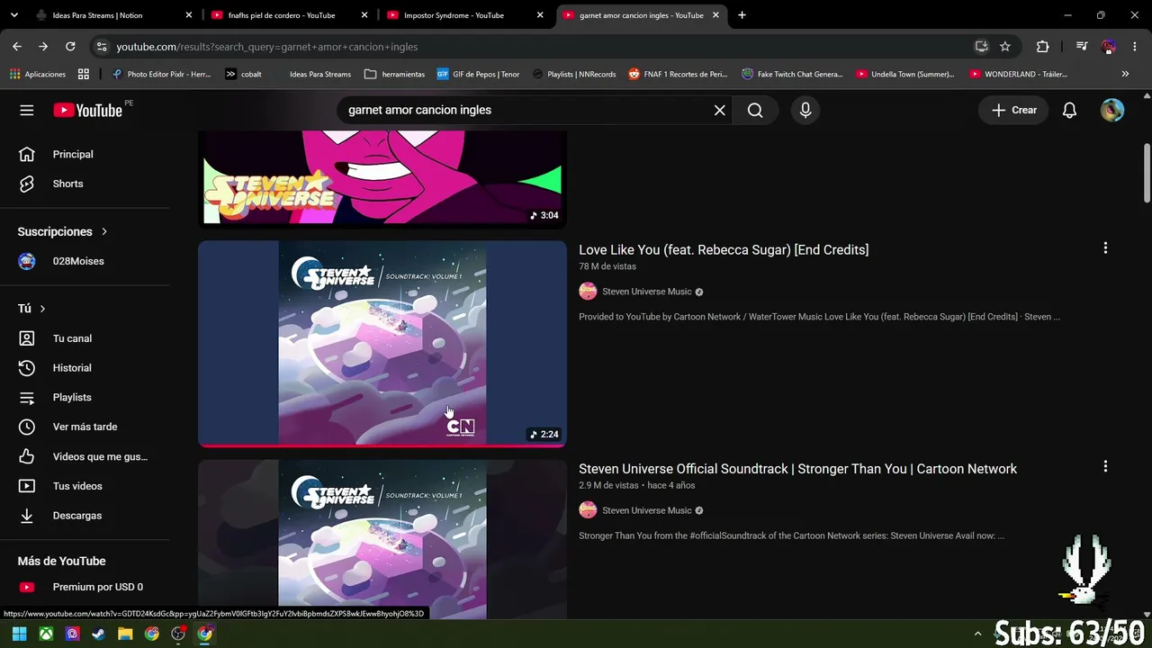1152x648 pixels.
Task: Open the cobalt bookmark
Action: [x=244, y=74]
